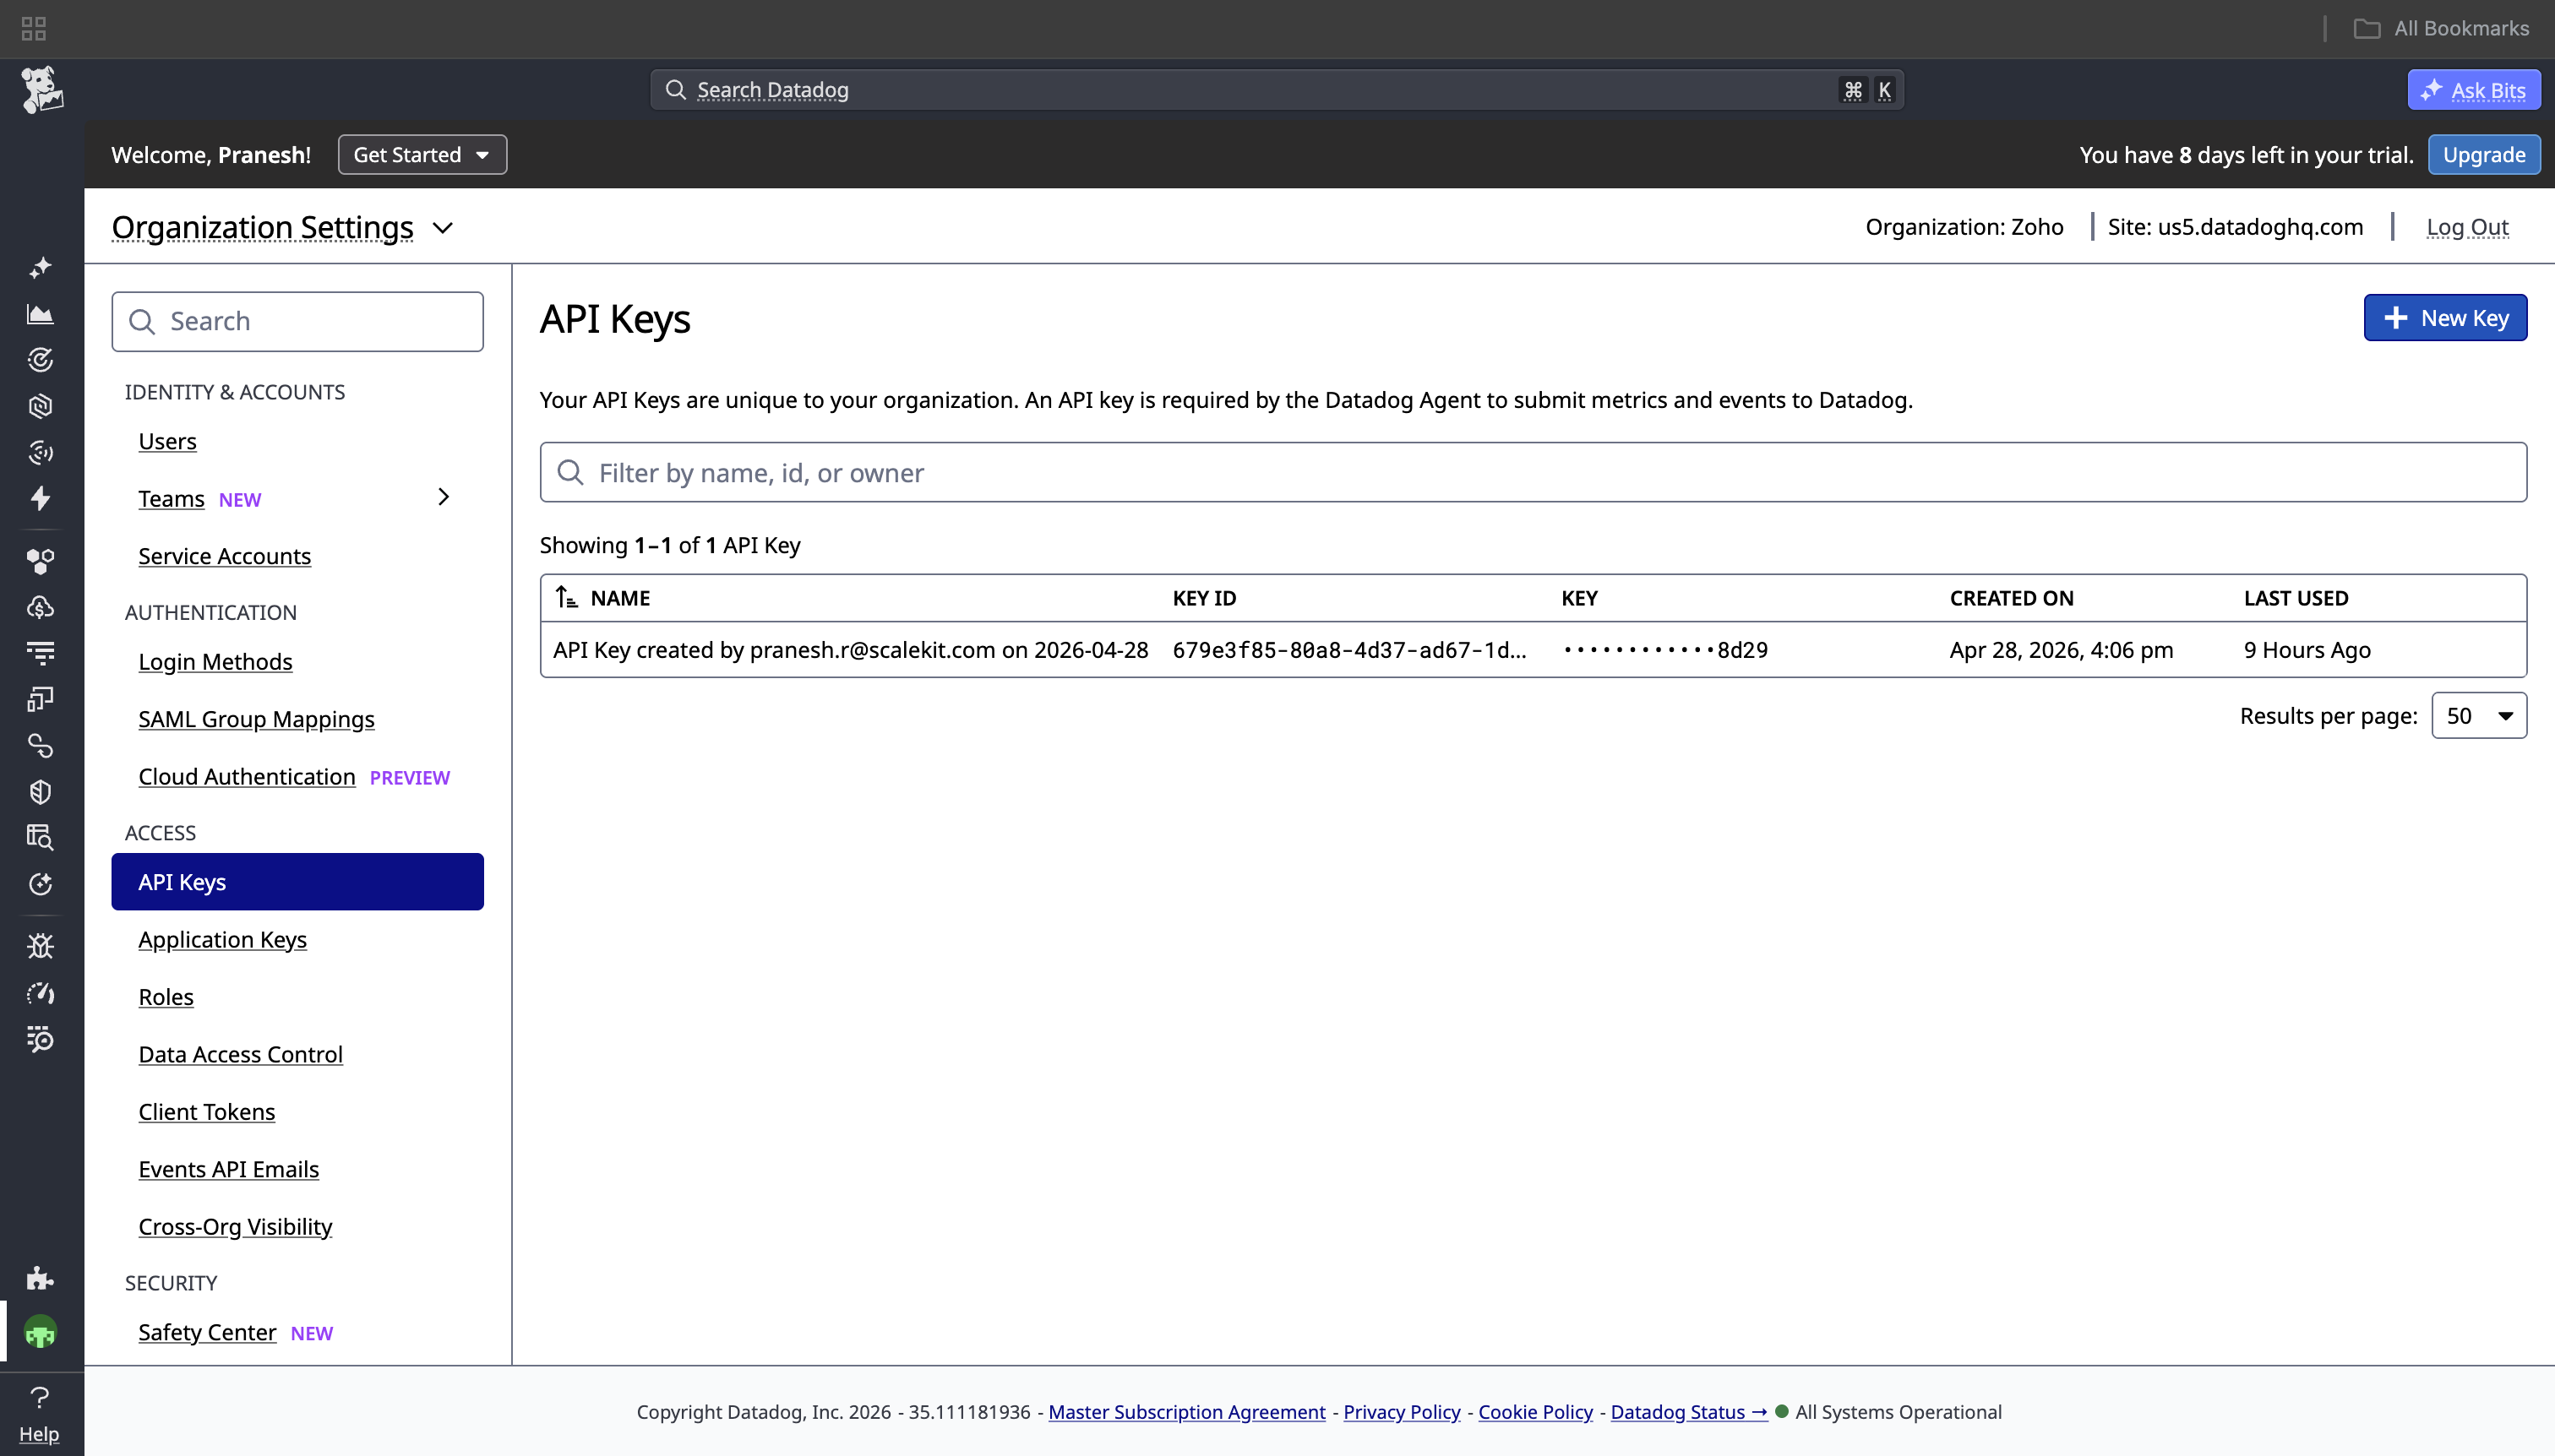This screenshot has height=1456, width=2555.
Task: Select API Keys in sidebar
Action: pos(297,881)
